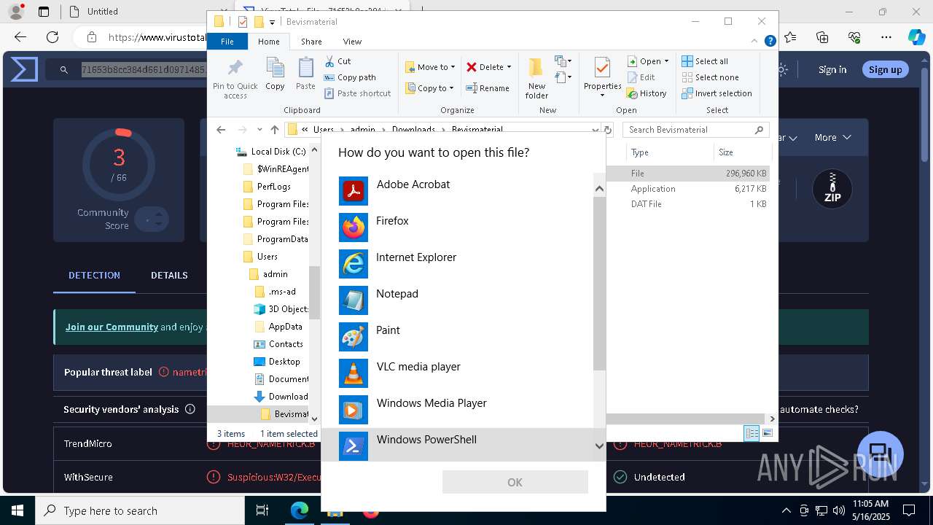Open VirusTotal DETECTION tab
Screen dimensions: 933x525
coord(94,275)
